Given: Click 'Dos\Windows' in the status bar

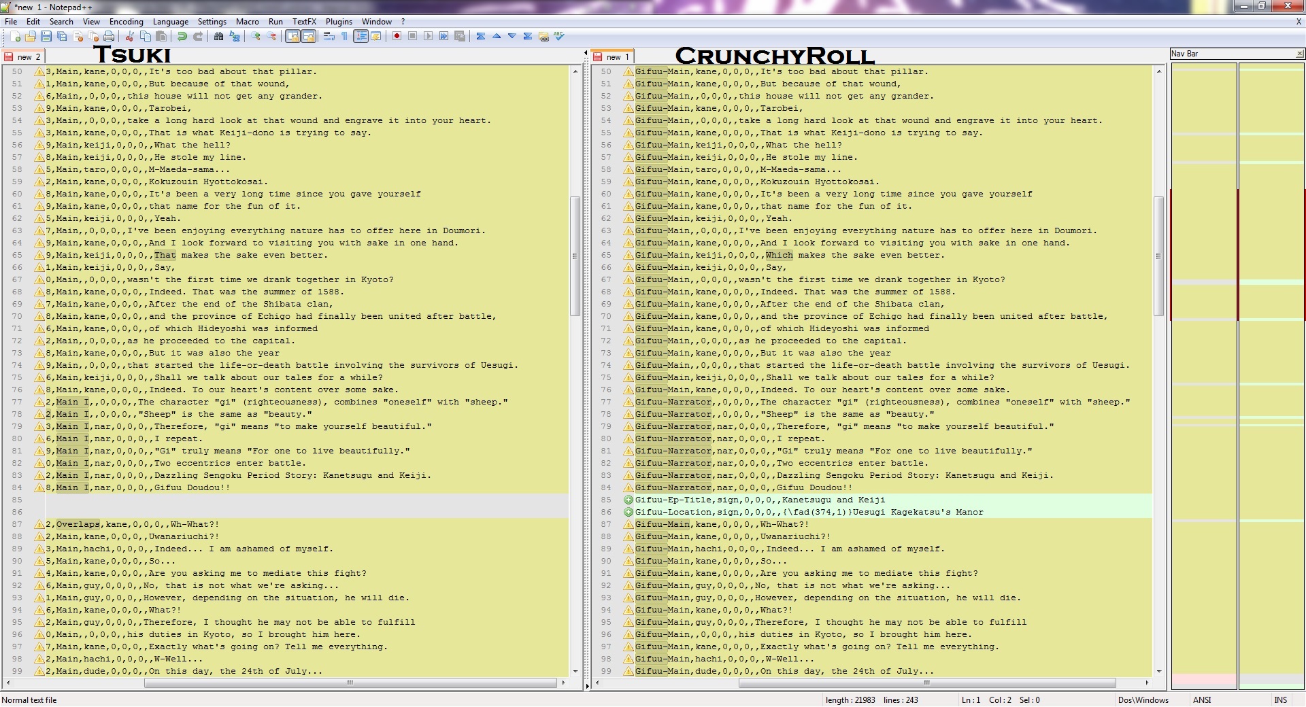Looking at the screenshot, I should coord(1143,700).
